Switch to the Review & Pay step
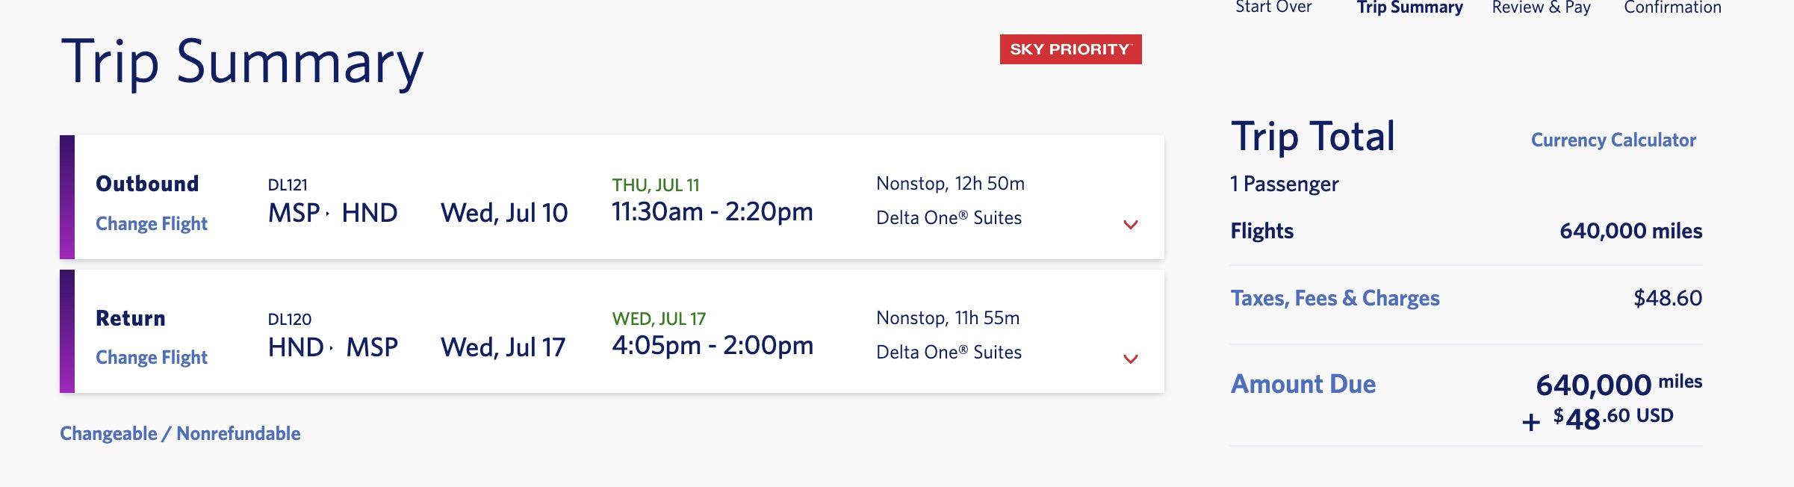The height and width of the screenshot is (487, 1794). [x=1541, y=7]
